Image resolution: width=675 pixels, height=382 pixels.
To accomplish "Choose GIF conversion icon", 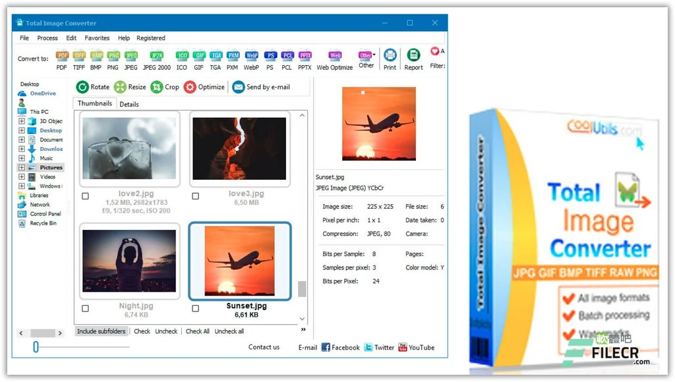I will [198, 60].
